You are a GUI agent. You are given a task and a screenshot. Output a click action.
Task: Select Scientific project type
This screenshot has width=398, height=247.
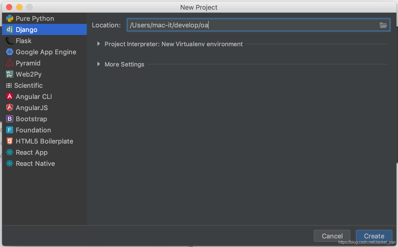pos(28,85)
